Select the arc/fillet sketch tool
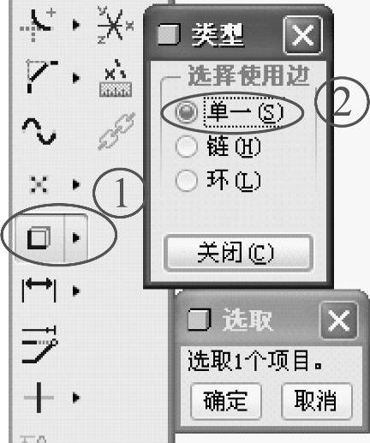Viewport: 370px width, 443px height. pos(38,25)
